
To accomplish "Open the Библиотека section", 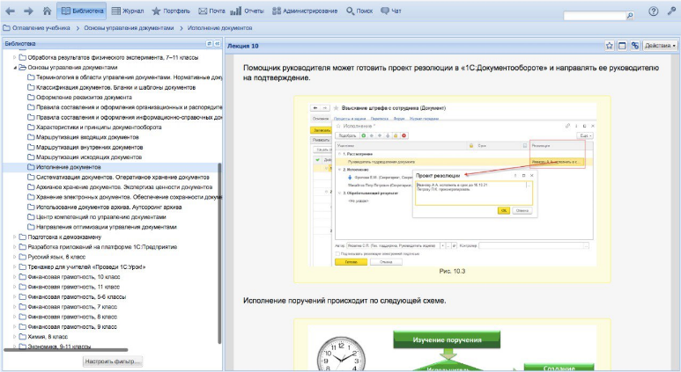I will point(82,11).
